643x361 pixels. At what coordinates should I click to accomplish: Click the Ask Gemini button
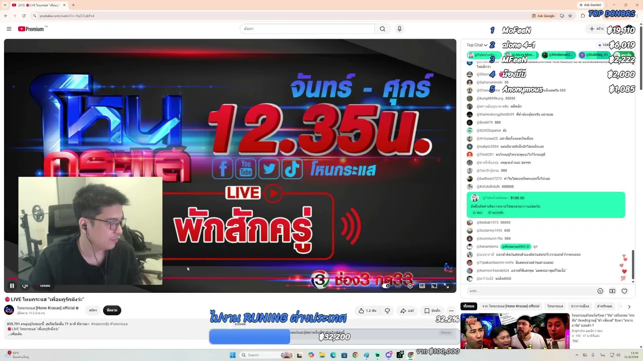point(590,5)
